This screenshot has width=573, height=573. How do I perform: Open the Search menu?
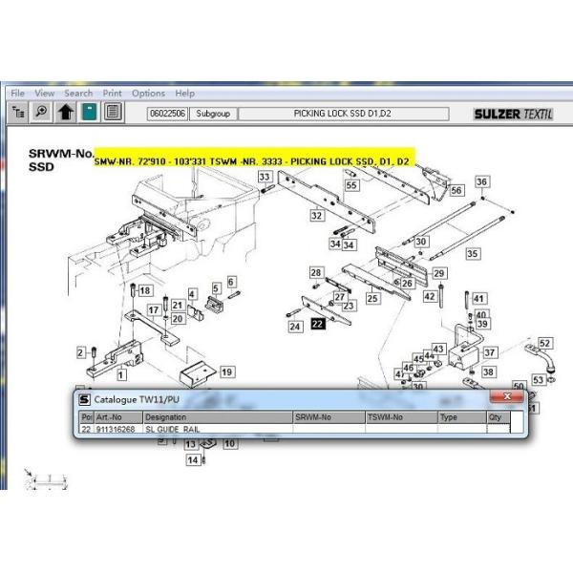pyautogui.click(x=78, y=94)
